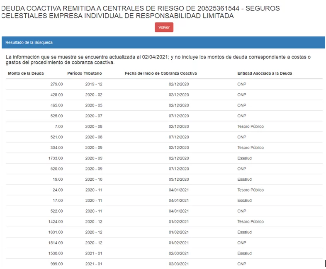Select the 7.00 debt amount cell

(58, 126)
